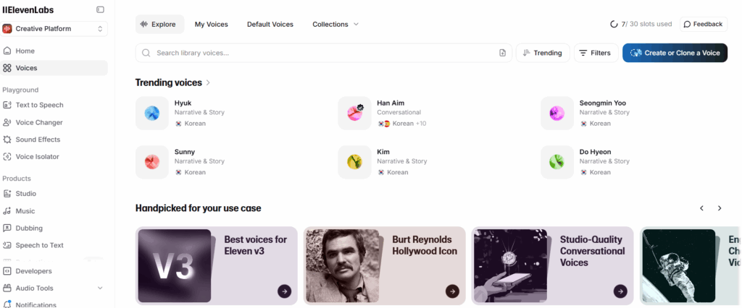Open the Trending sort dropdown

[543, 53]
